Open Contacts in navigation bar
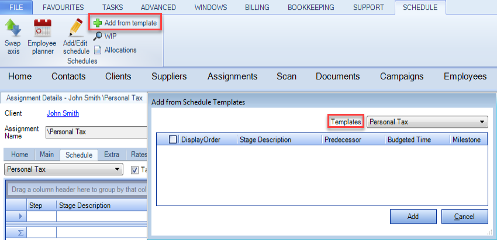The width and height of the screenshot is (497, 240). 68,76
